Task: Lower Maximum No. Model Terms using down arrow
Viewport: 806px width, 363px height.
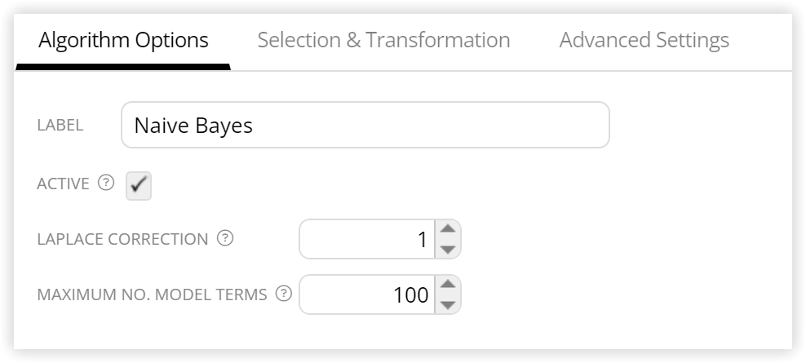Action: pos(448,305)
